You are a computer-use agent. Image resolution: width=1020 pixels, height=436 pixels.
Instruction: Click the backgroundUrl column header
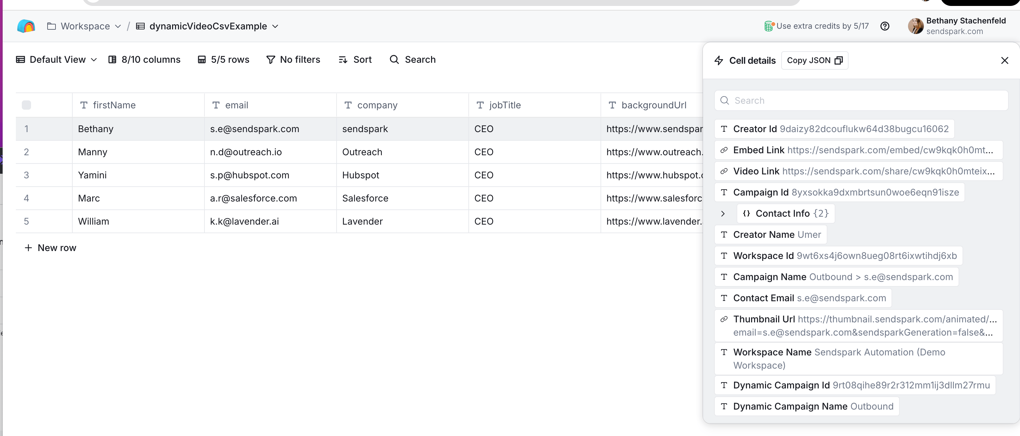click(x=652, y=105)
